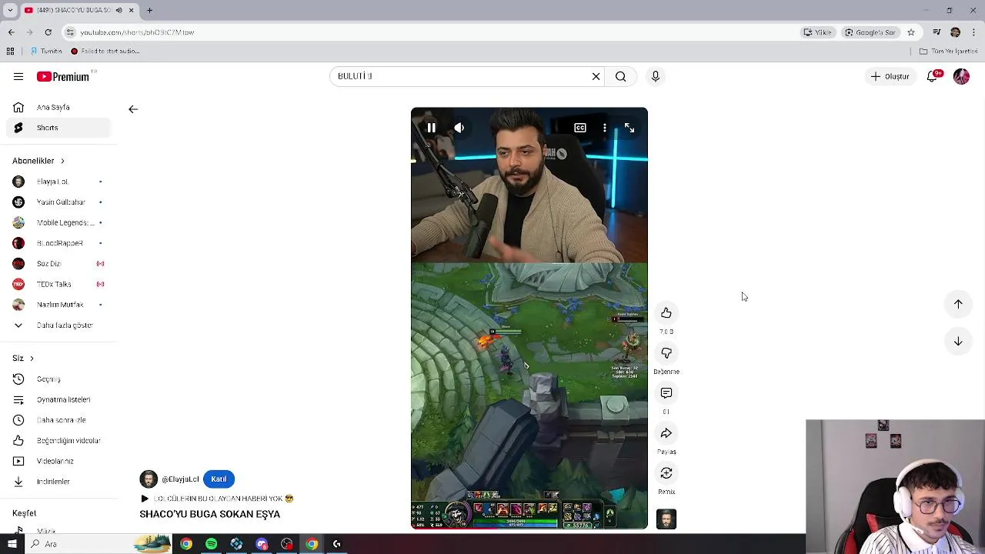Image resolution: width=985 pixels, height=554 pixels.
Task: Open the Oluştur create button
Action: [x=890, y=76]
